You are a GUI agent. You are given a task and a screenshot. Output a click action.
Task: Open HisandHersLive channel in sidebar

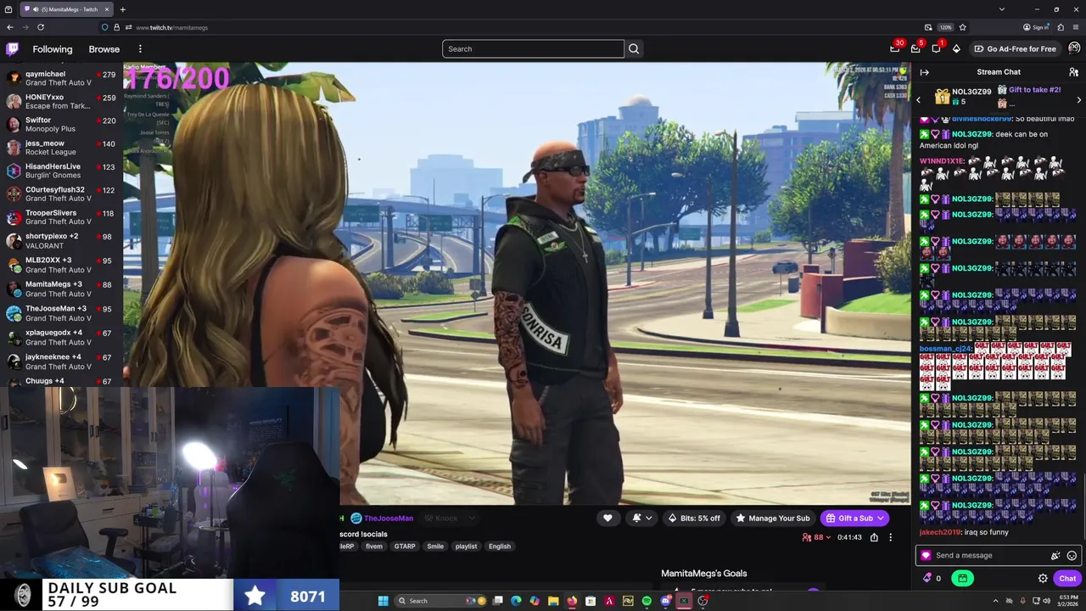pyautogui.click(x=61, y=171)
